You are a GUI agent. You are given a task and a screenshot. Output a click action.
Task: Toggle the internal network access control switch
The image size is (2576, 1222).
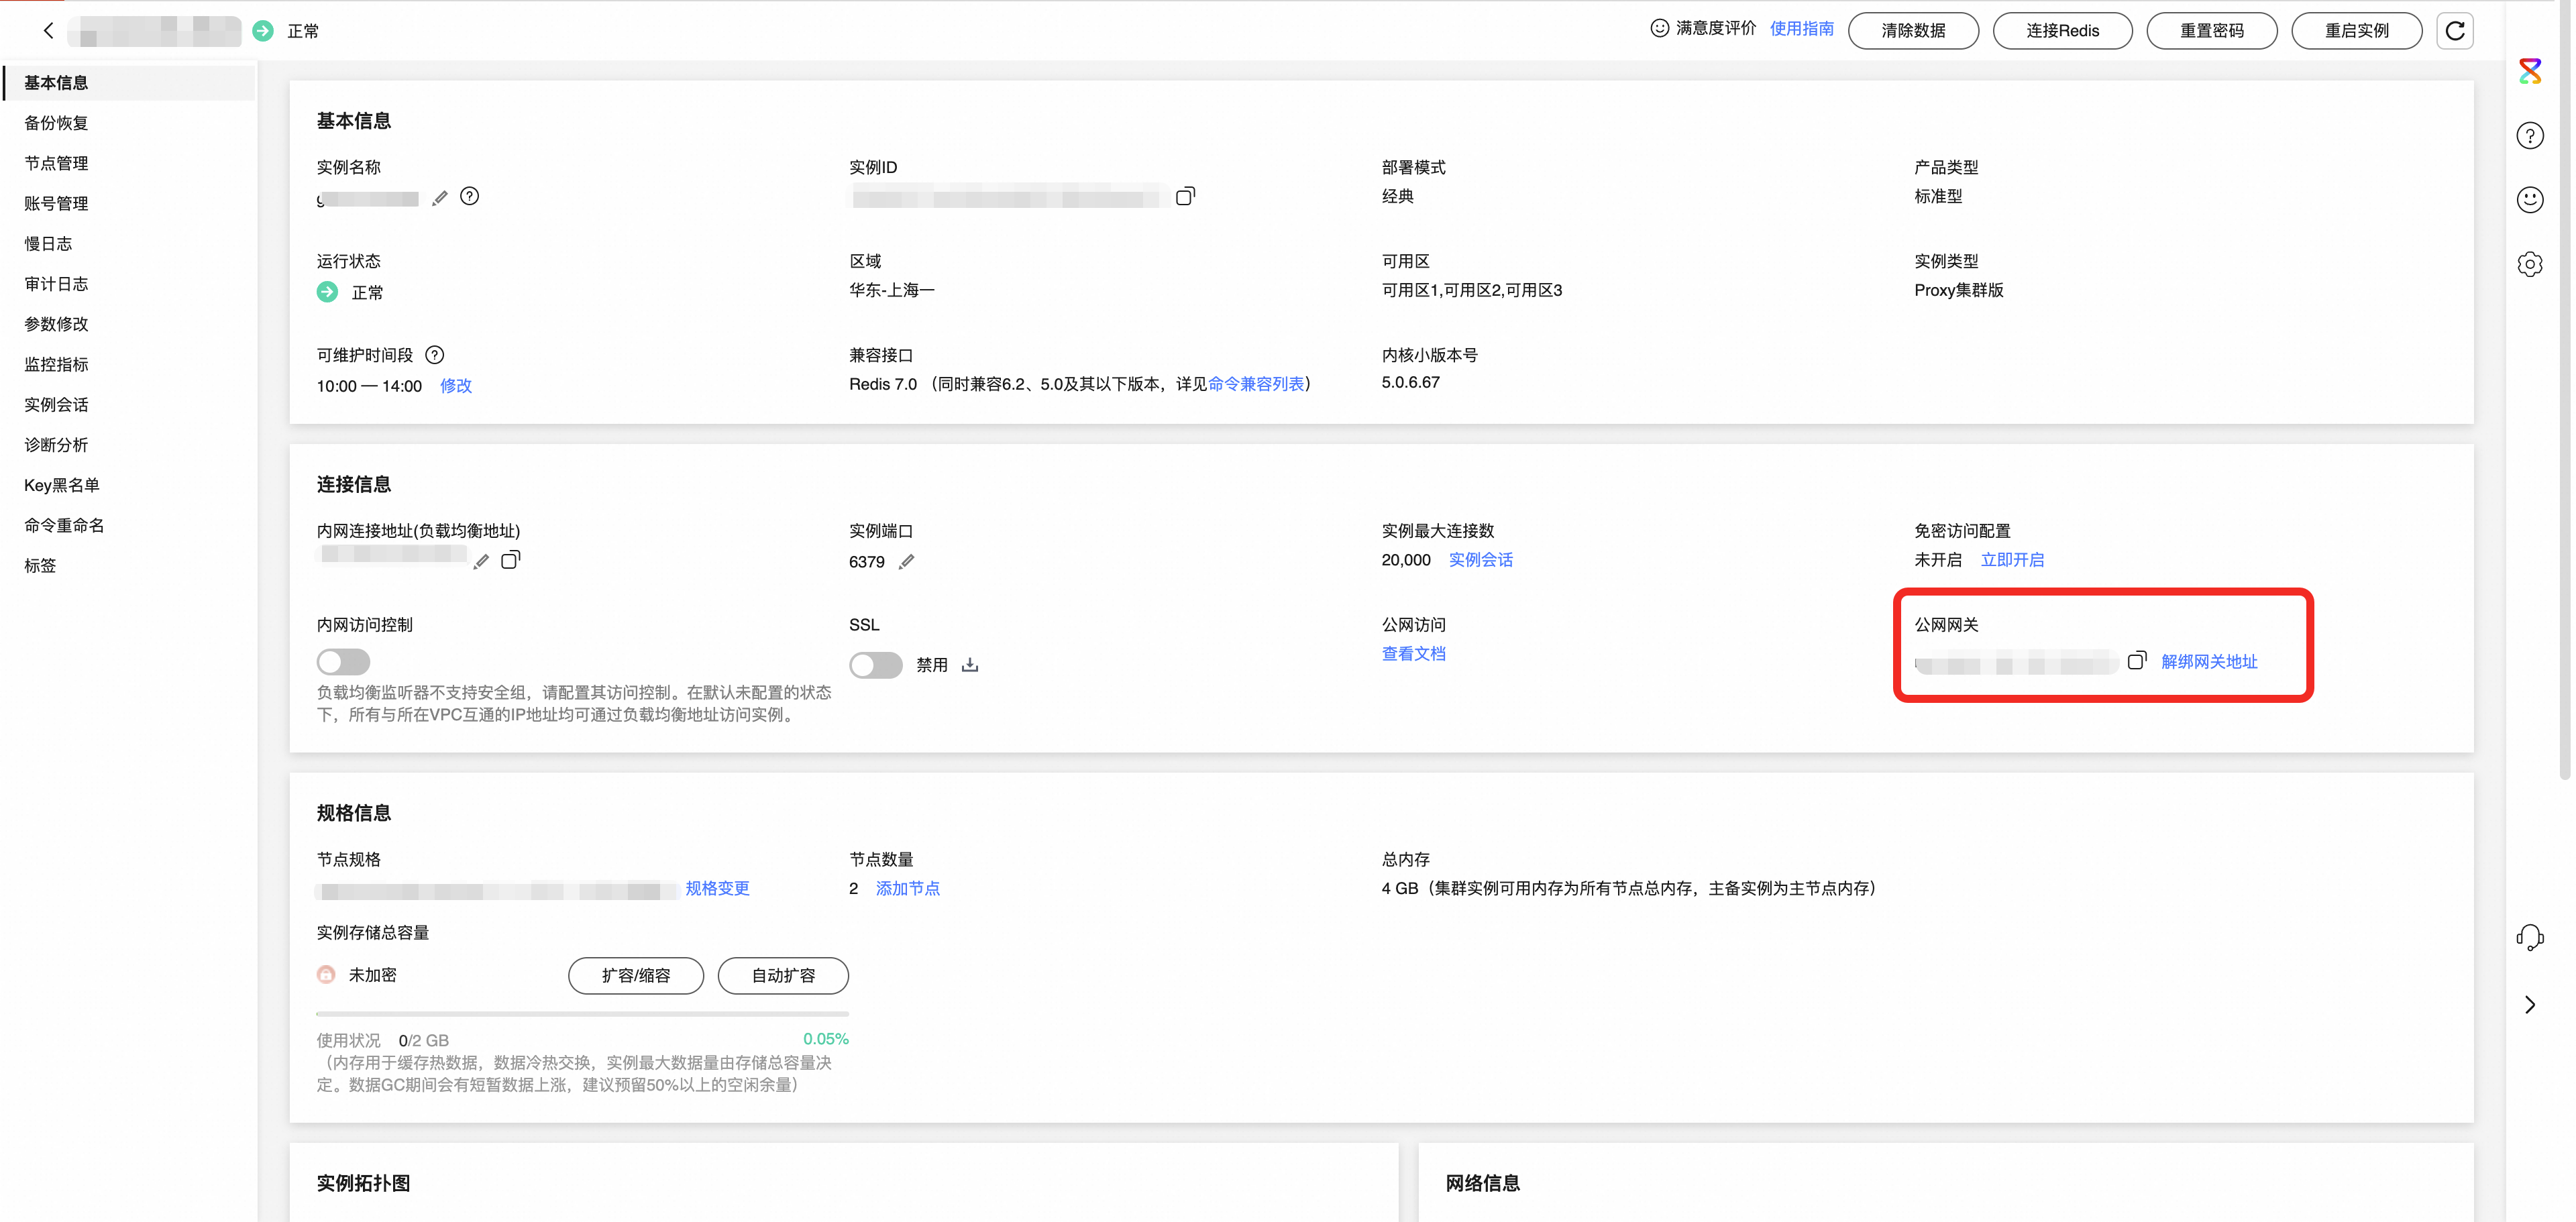[x=343, y=662]
